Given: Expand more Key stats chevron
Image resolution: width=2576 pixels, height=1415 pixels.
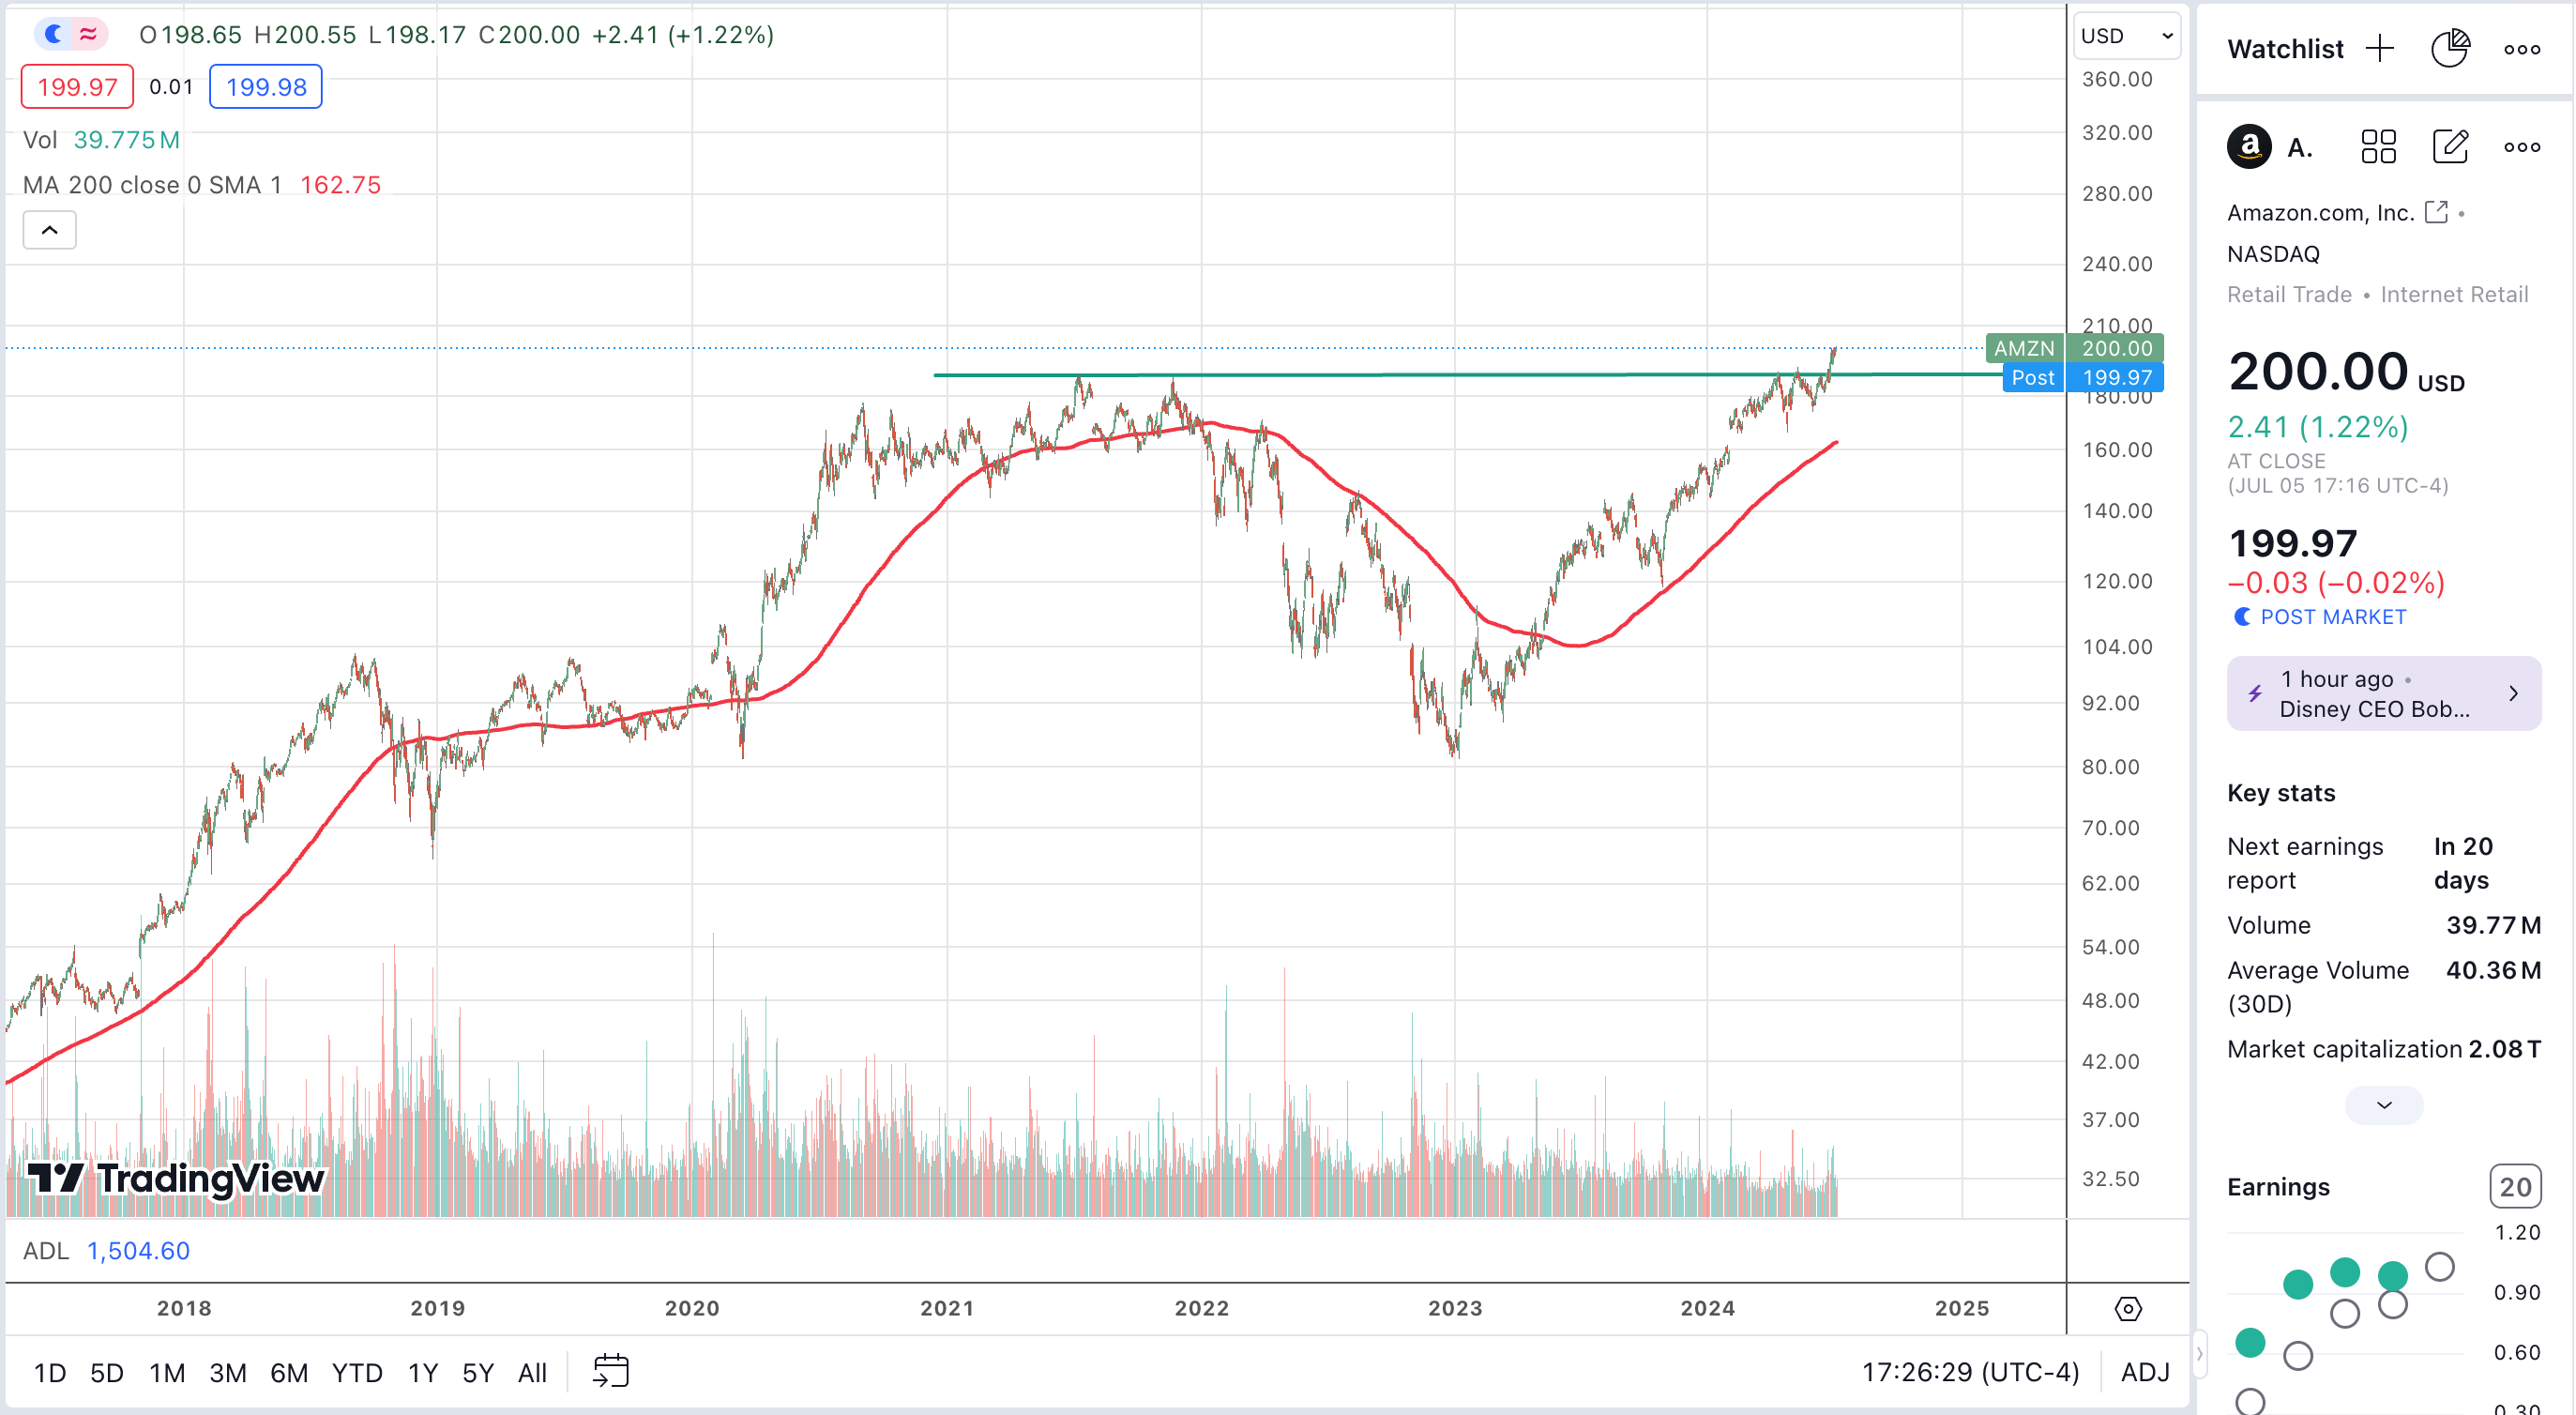Looking at the screenshot, I should point(2384,1105).
